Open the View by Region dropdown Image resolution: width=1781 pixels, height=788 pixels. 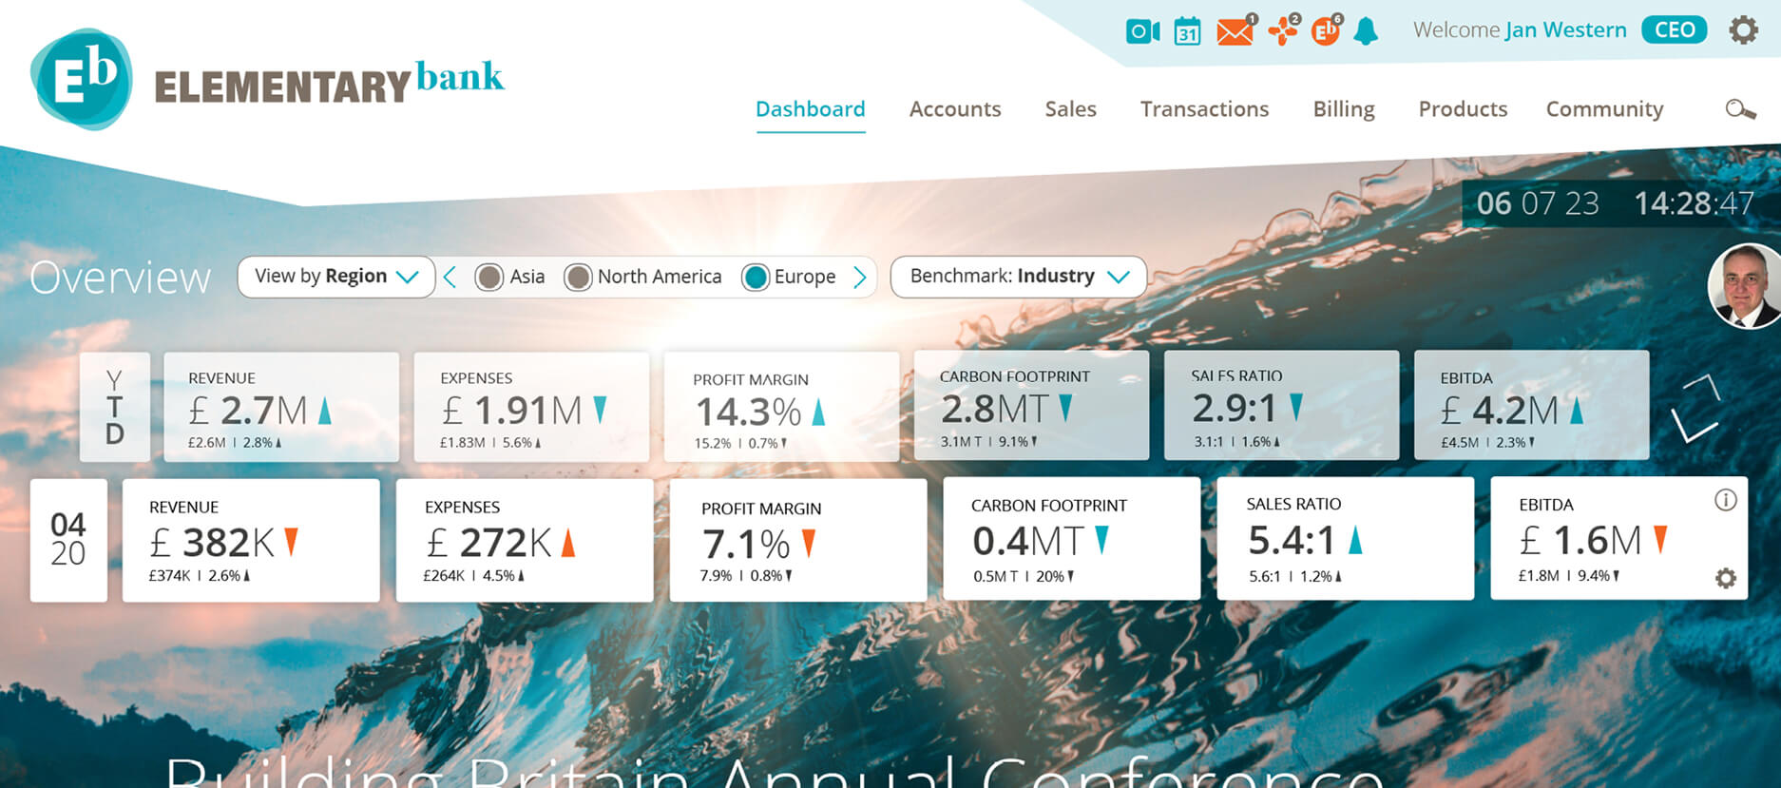click(336, 277)
